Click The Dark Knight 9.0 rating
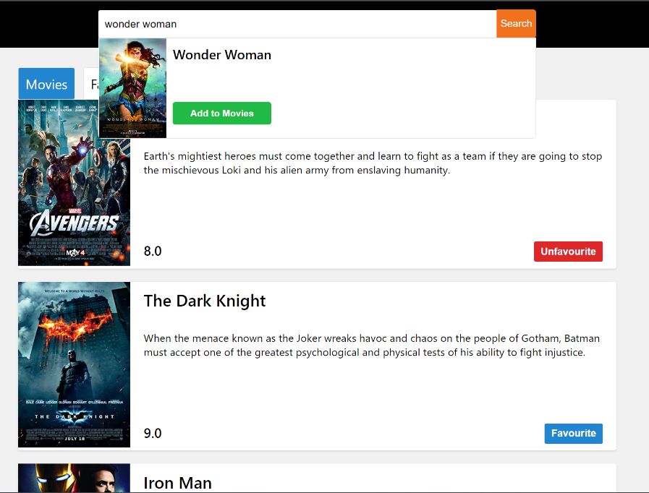 153,433
